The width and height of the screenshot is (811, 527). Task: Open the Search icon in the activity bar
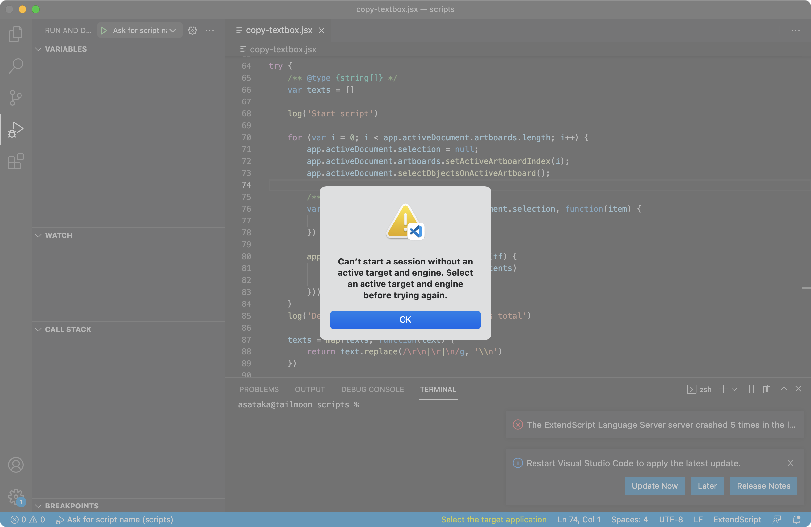(15, 66)
